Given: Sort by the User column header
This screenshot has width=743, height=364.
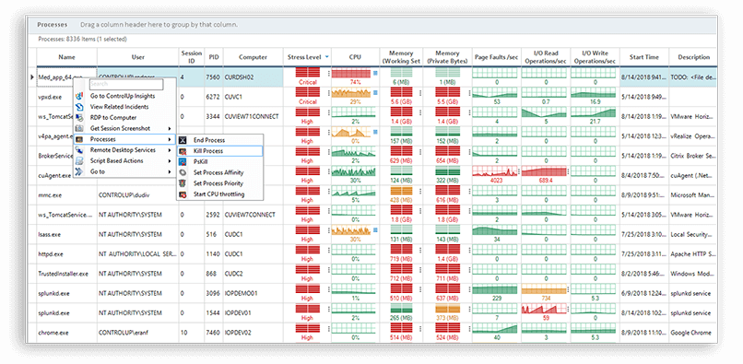Looking at the screenshot, I should [x=138, y=57].
